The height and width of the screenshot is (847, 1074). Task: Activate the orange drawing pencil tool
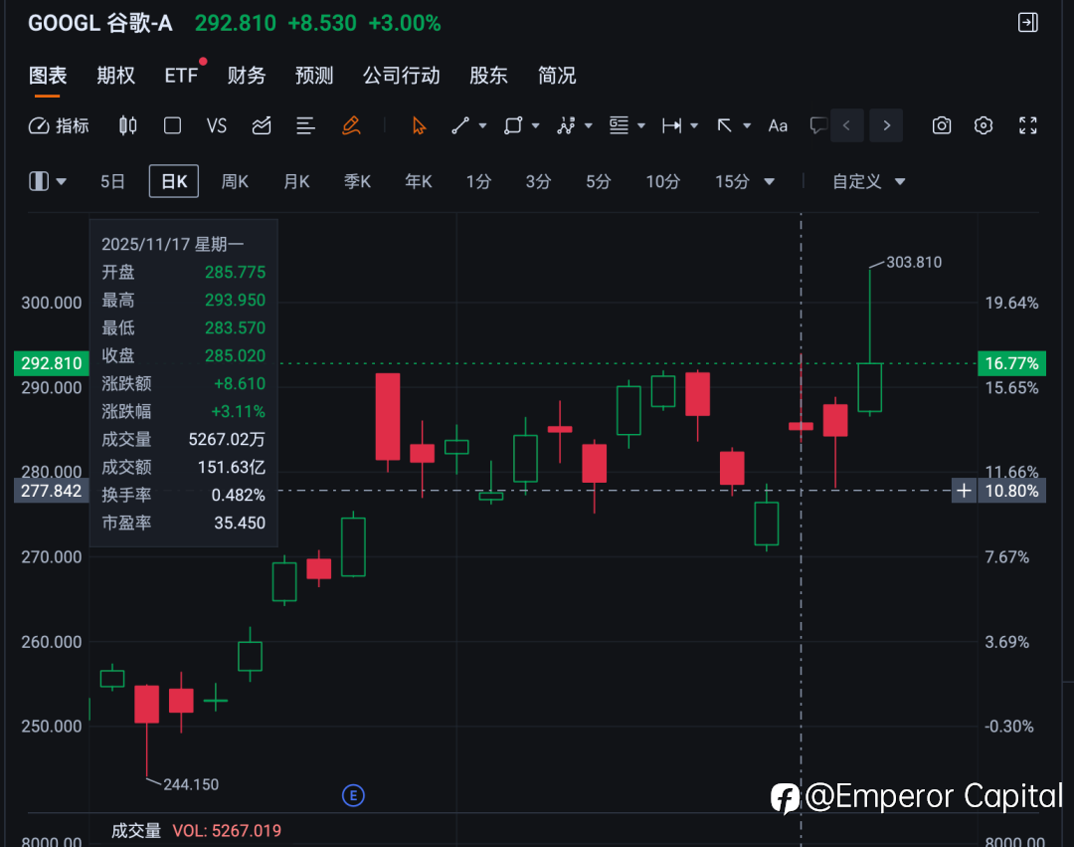tap(351, 125)
